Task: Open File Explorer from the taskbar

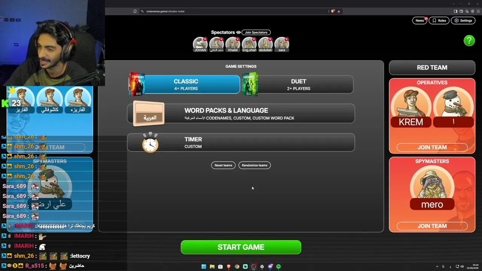Action: click(x=212, y=266)
